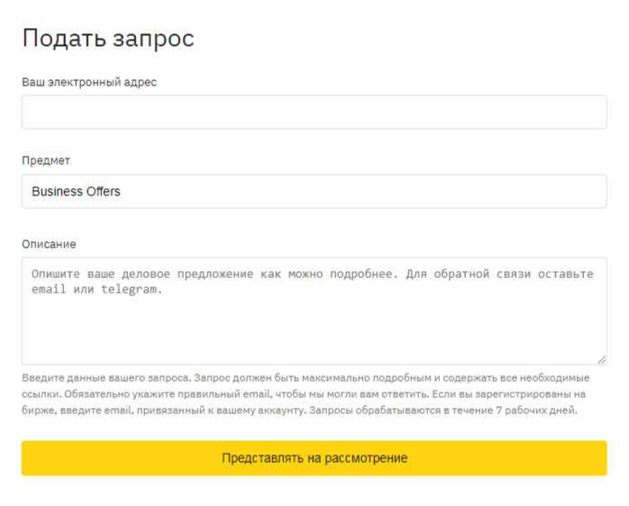Click the email address input field

pos(314,112)
